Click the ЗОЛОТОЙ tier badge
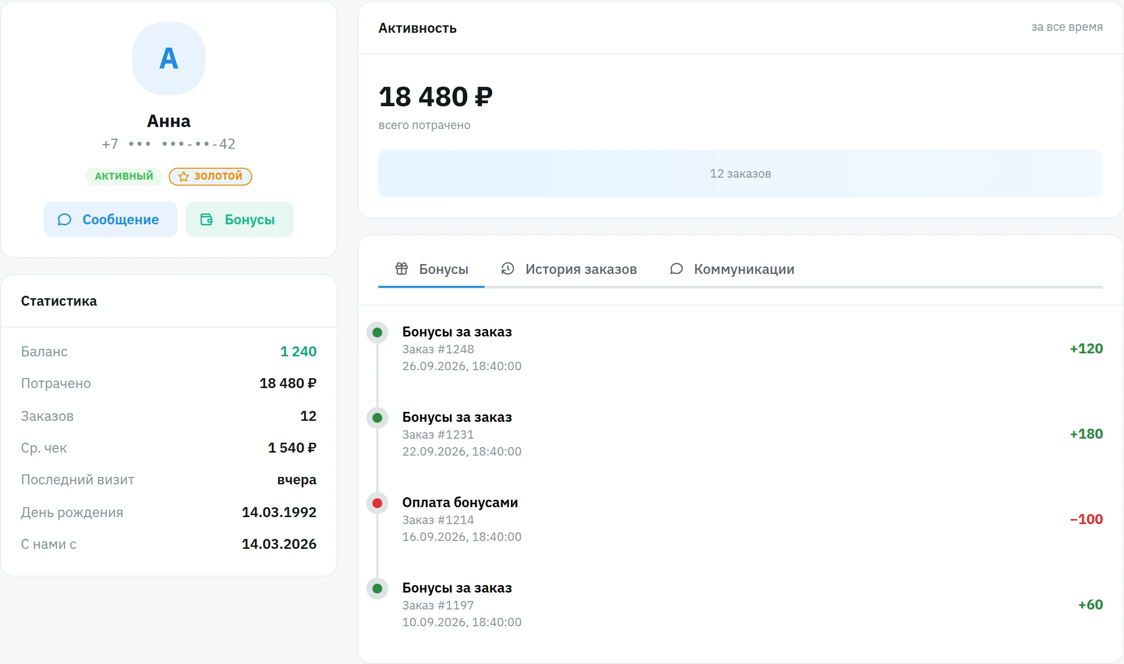The image size is (1124, 664). 211,176
